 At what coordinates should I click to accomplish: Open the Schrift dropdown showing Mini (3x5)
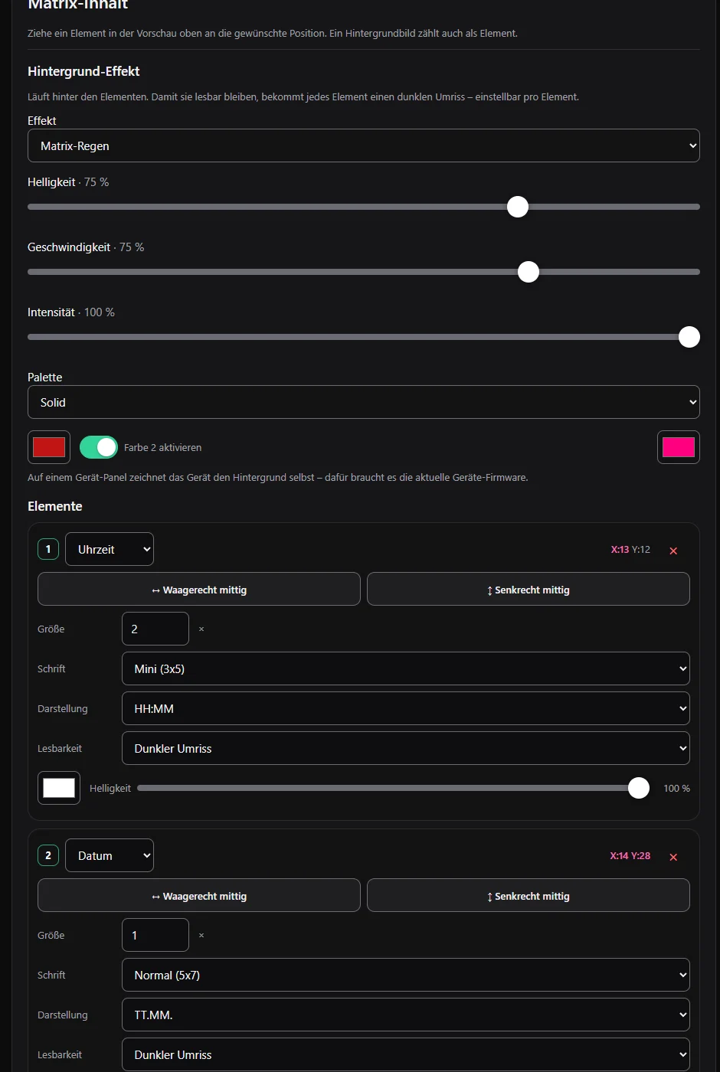pyautogui.click(x=406, y=668)
